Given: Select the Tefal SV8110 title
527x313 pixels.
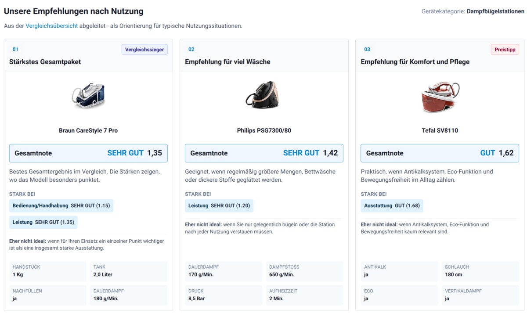Looking at the screenshot, I should (440, 130).
